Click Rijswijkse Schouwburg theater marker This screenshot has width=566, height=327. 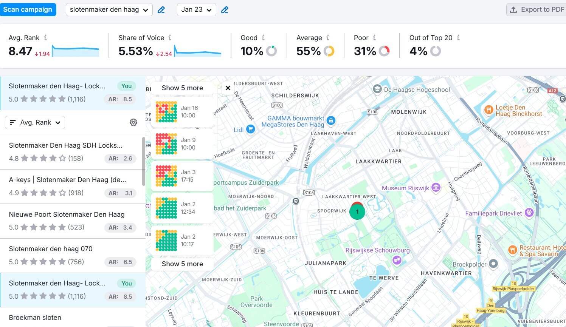[397, 260]
